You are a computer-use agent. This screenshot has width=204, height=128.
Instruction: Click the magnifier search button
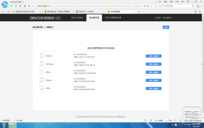pyautogui.click(x=193, y=6)
